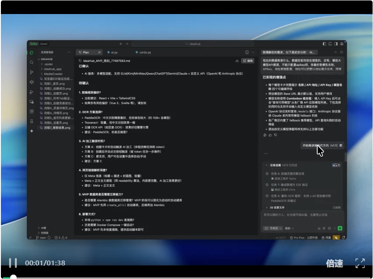373x279 pixels.
Task: Click the copy icon under the response
Action: click(265, 135)
